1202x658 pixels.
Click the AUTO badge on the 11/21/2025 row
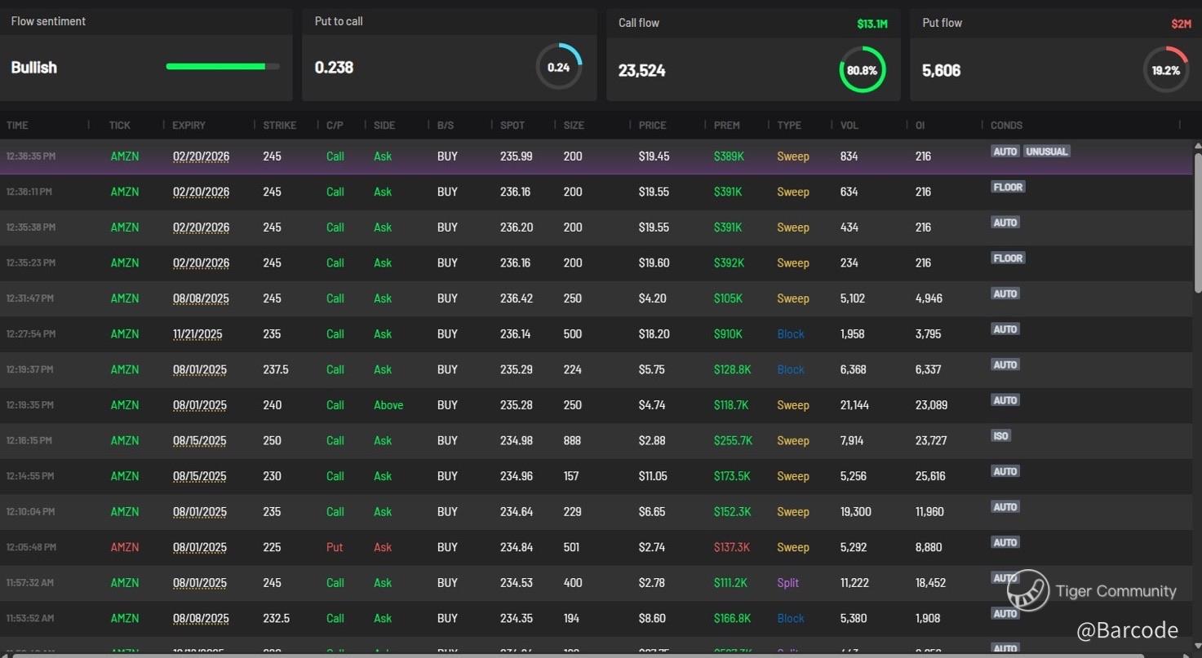[1005, 329]
